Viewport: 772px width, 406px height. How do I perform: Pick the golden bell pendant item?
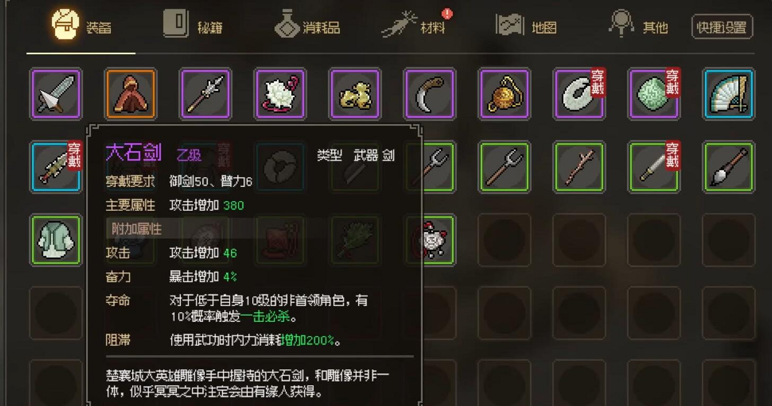click(x=505, y=94)
